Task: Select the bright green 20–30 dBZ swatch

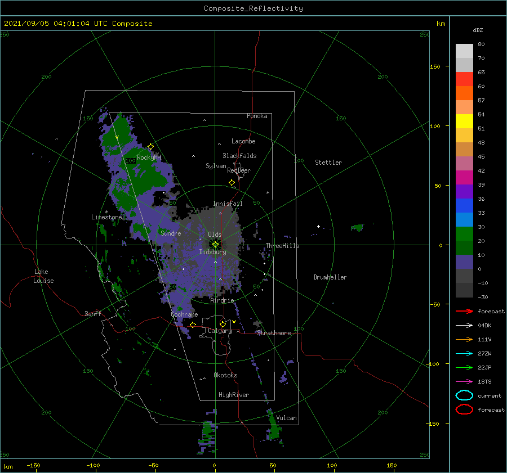Action: click(x=464, y=233)
